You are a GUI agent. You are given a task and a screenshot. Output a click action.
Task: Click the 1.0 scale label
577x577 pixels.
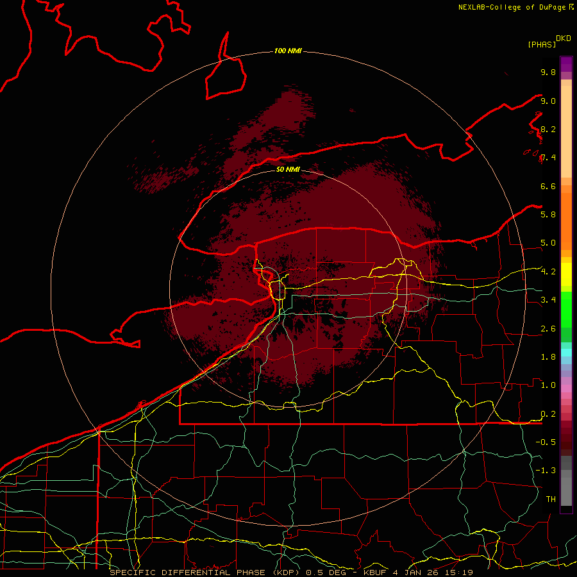pyautogui.click(x=548, y=385)
